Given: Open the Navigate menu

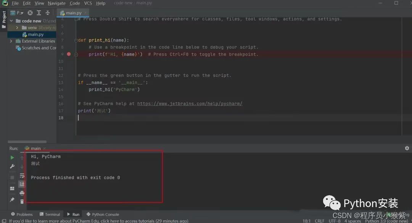Looking at the screenshot, I should (56, 3).
